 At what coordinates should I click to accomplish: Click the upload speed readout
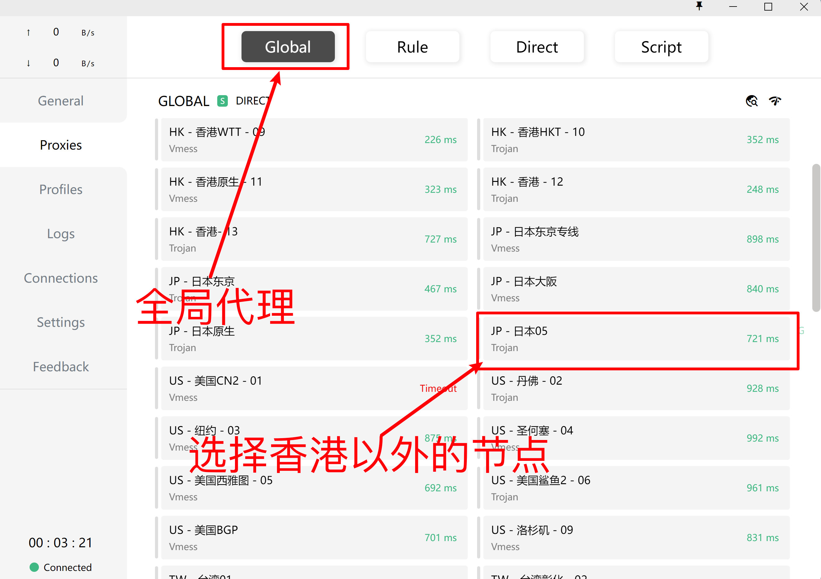point(60,32)
